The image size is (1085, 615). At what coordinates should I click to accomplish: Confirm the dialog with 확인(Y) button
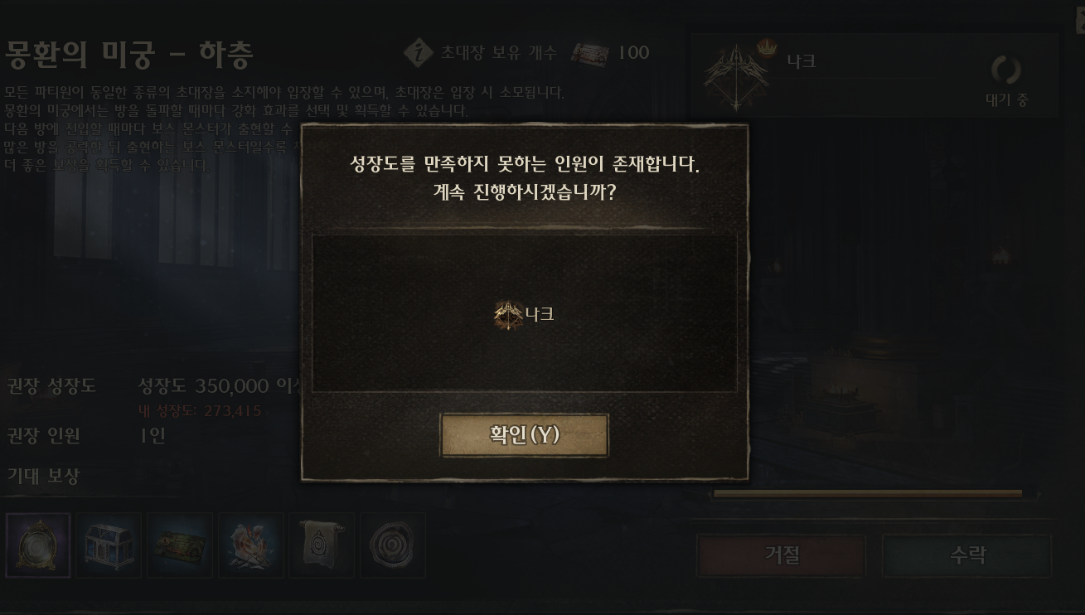pos(524,435)
